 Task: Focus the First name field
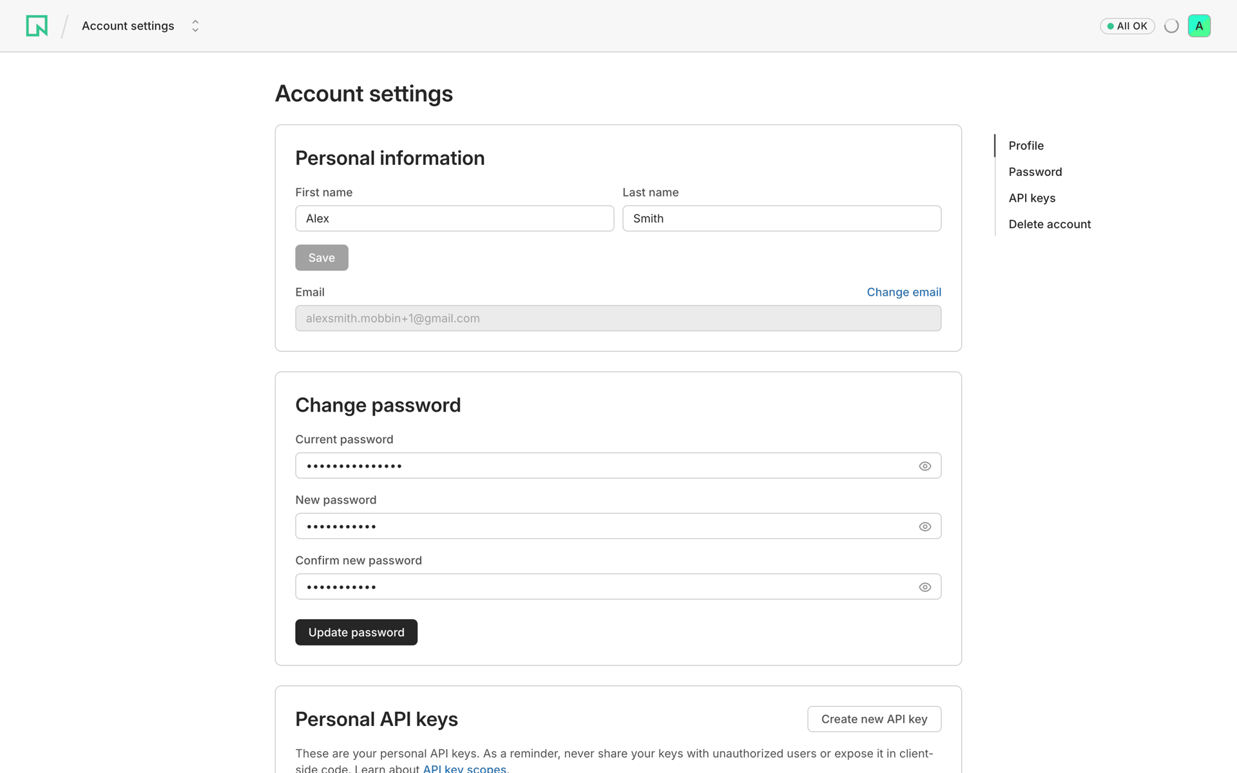click(x=454, y=218)
